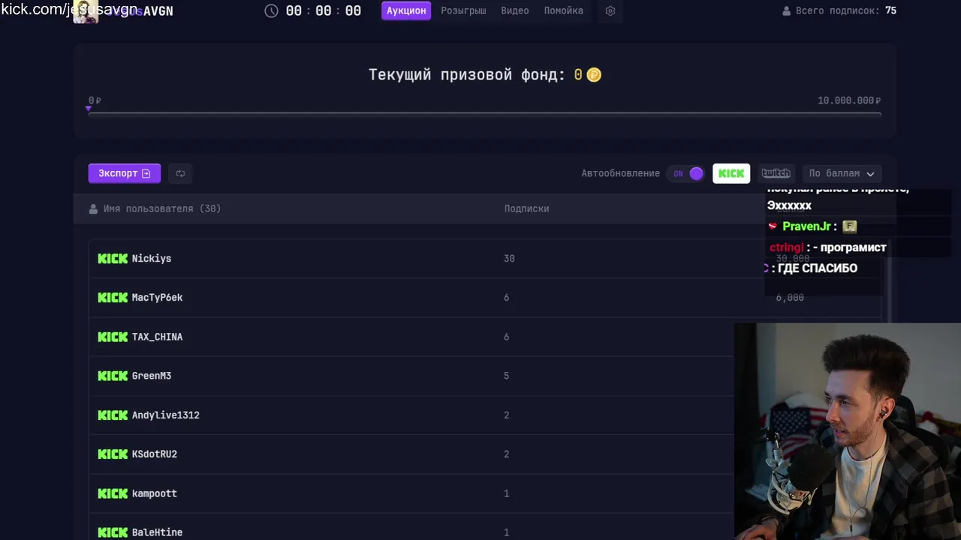The height and width of the screenshot is (540, 961).
Task: Click the Kick logo next to МасТуРбек
Action: coord(113,298)
